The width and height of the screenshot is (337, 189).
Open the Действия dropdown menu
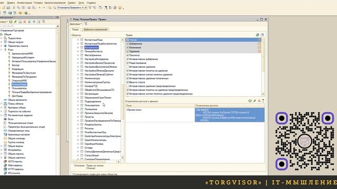pos(76,24)
